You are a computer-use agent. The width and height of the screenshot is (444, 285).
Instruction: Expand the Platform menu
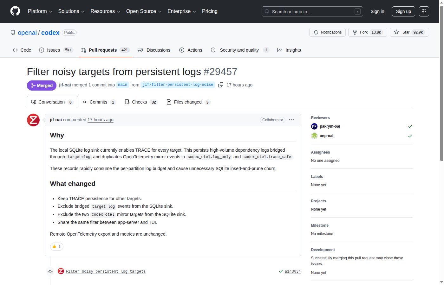[x=40, y=11]
